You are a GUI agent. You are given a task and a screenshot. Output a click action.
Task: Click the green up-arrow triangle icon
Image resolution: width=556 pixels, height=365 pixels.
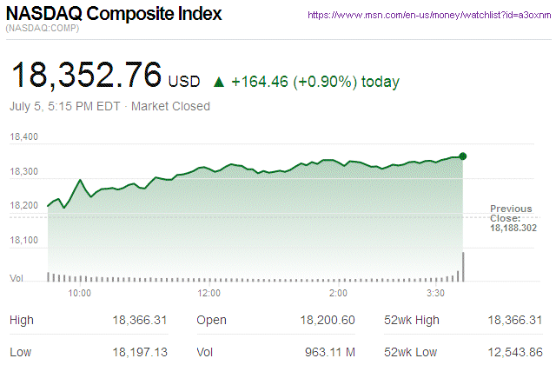point(219,83)
